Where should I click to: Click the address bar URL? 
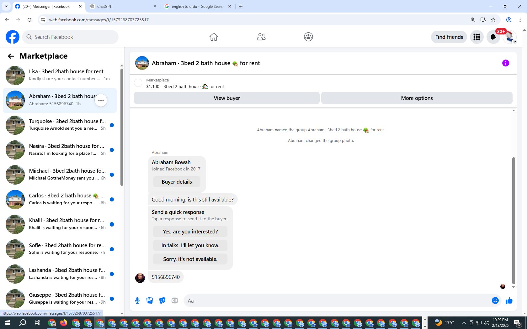click(x=99, y=20)
